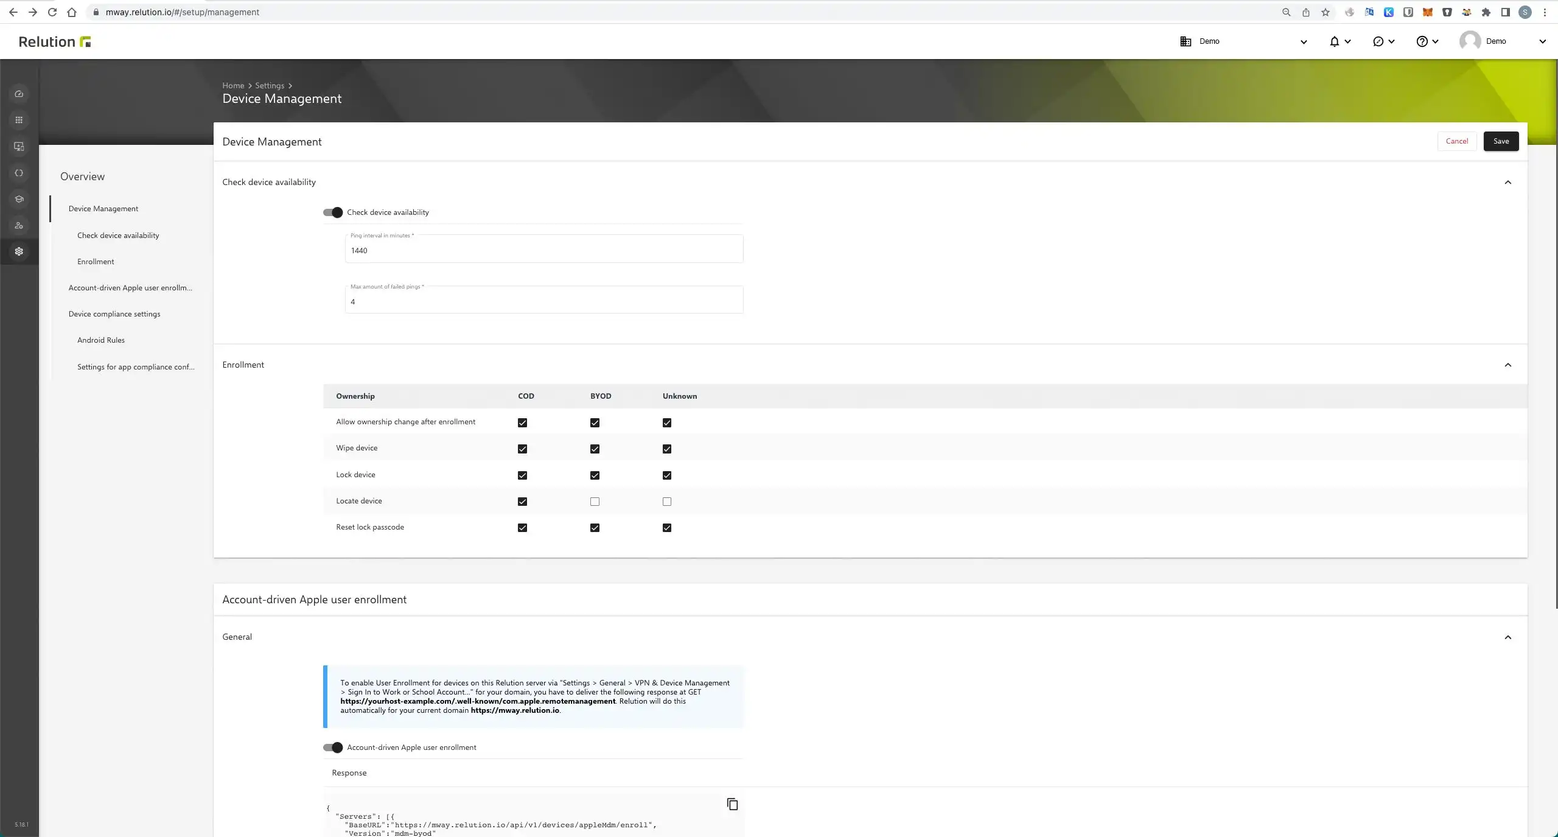Jump to Check device availability in overview
1558x837 pixels.
pyautogui.click(x=118, y=236)
